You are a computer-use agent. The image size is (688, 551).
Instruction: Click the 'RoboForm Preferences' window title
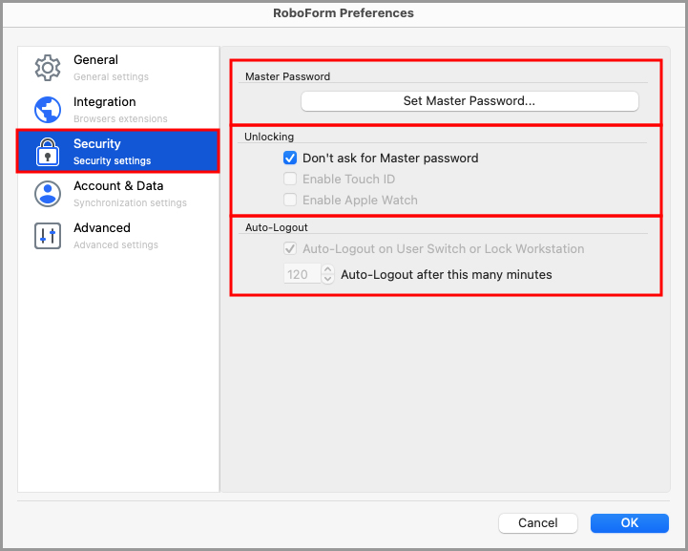tap(344, 13)
